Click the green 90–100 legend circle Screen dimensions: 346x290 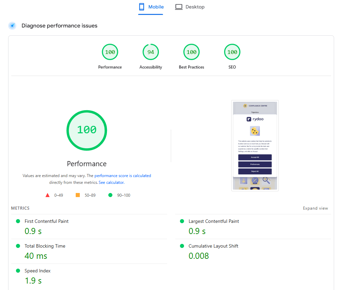tap(110, 195)
